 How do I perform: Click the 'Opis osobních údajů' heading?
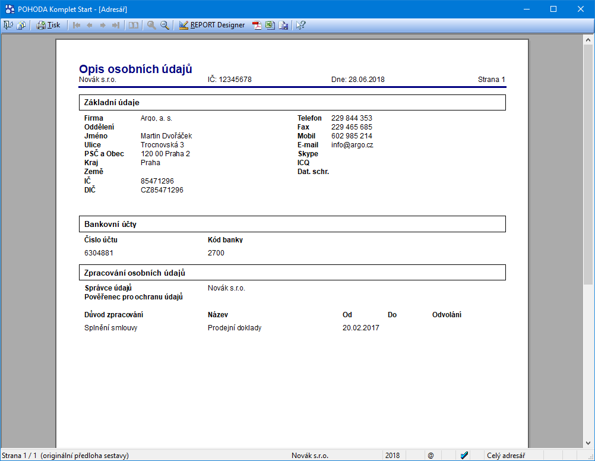135,69
